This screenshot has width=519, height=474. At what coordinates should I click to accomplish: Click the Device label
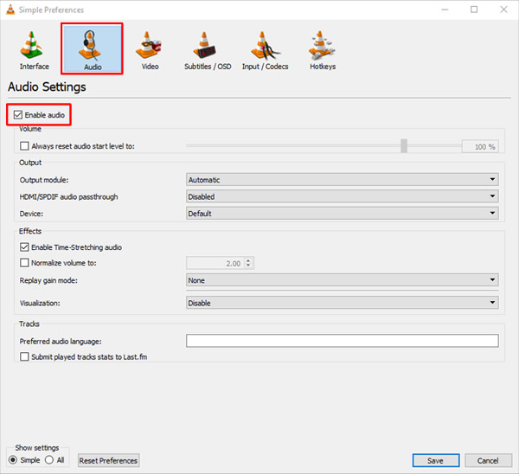tap(31, 214)
